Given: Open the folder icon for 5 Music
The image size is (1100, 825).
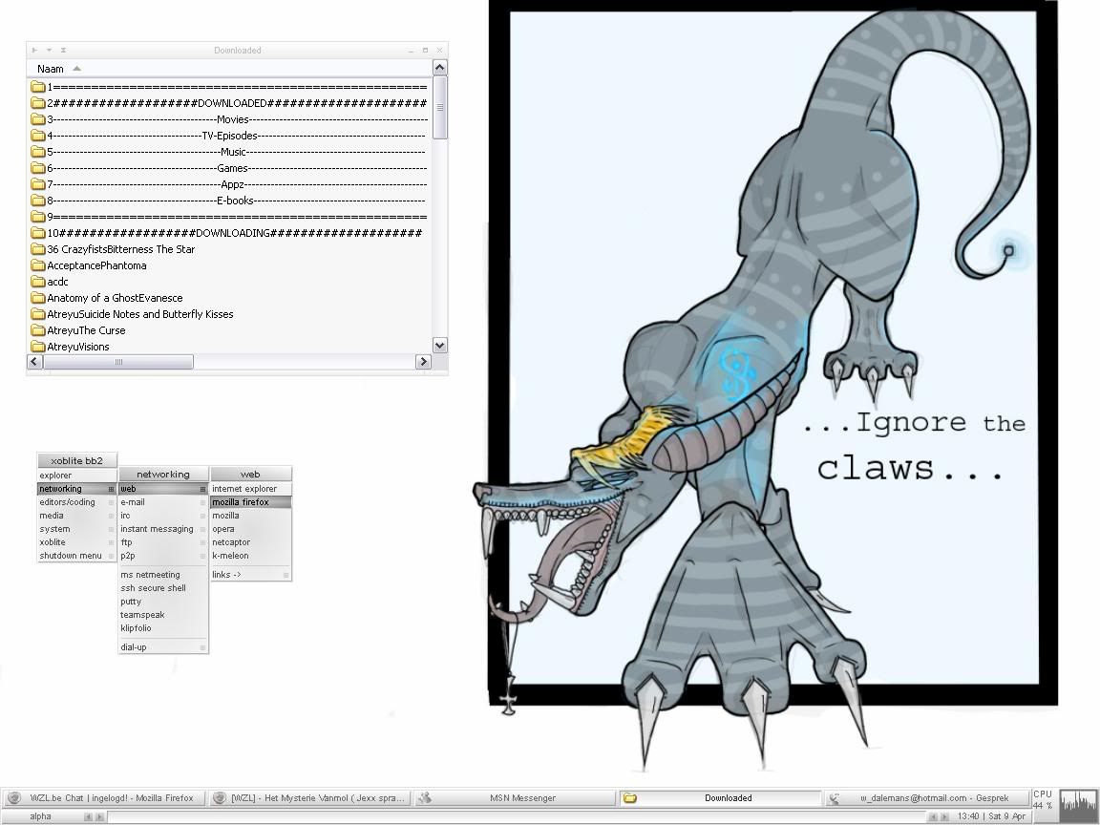Looking at the screenshot, I should point(38,152).
